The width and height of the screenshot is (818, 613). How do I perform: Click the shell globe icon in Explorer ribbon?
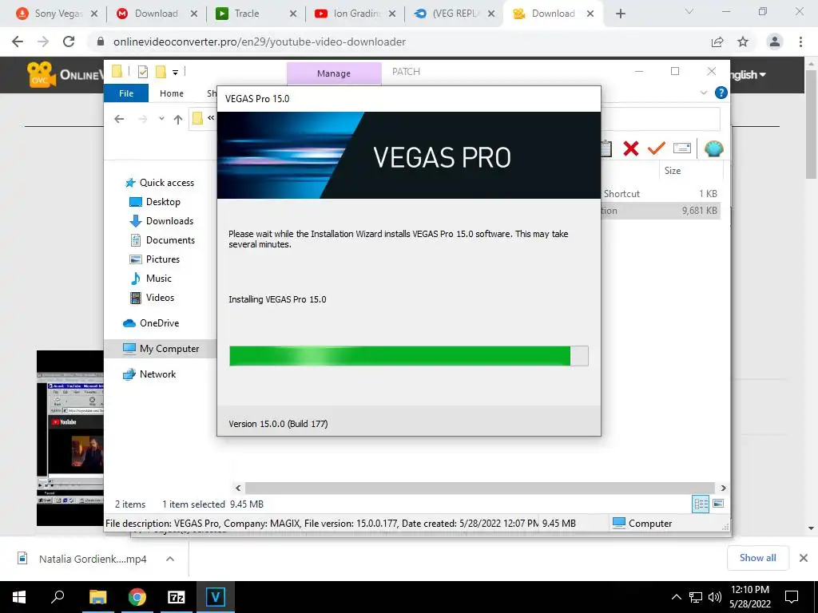[713, 148]
